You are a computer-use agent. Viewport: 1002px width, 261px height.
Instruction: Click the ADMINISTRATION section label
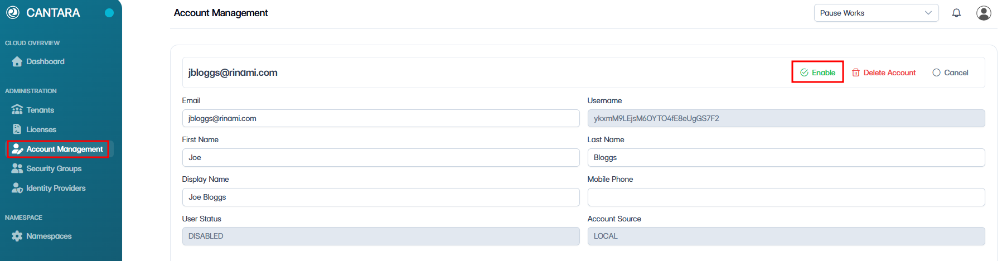31,91
